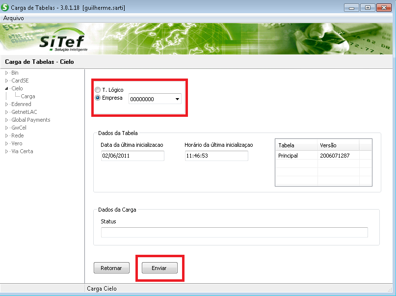
Task: Click the Status field in Dados da Carga
Action: [x=235, y=232]
